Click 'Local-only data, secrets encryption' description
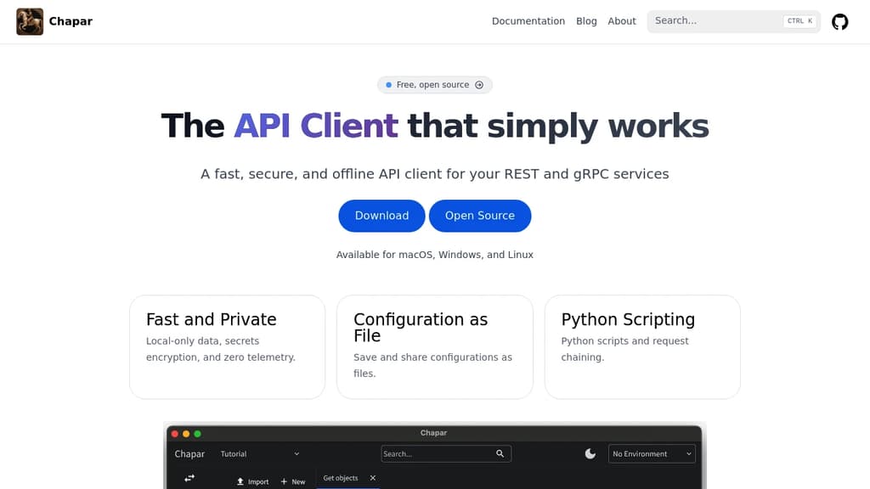Screen dimensions: 870x489 point(221,349)
